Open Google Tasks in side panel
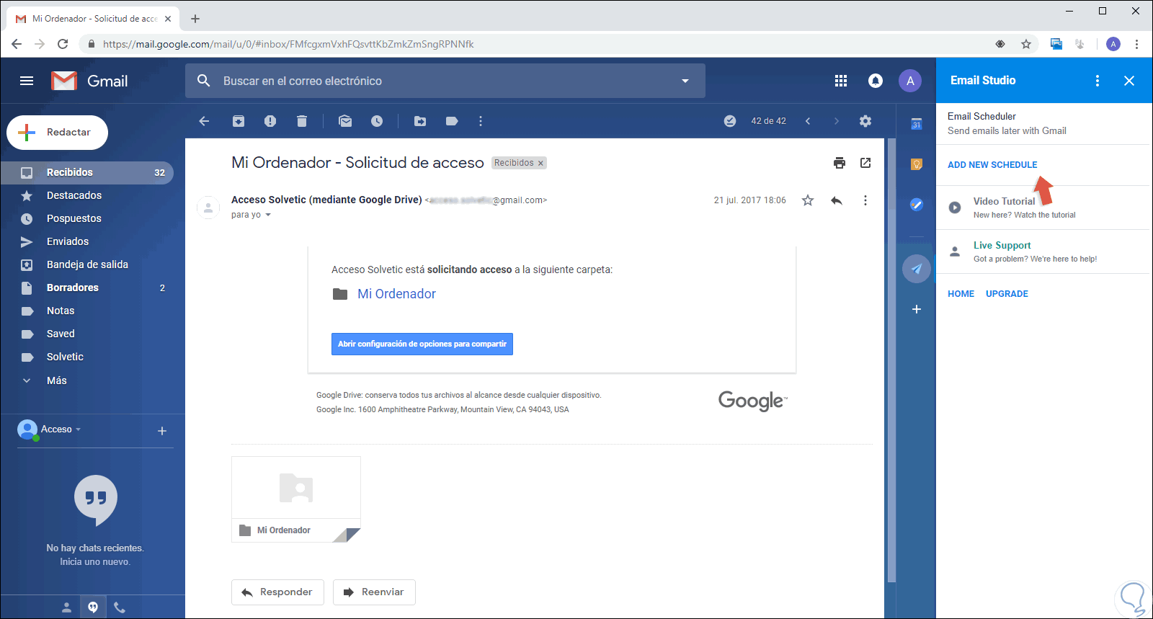 pos(917,205)
